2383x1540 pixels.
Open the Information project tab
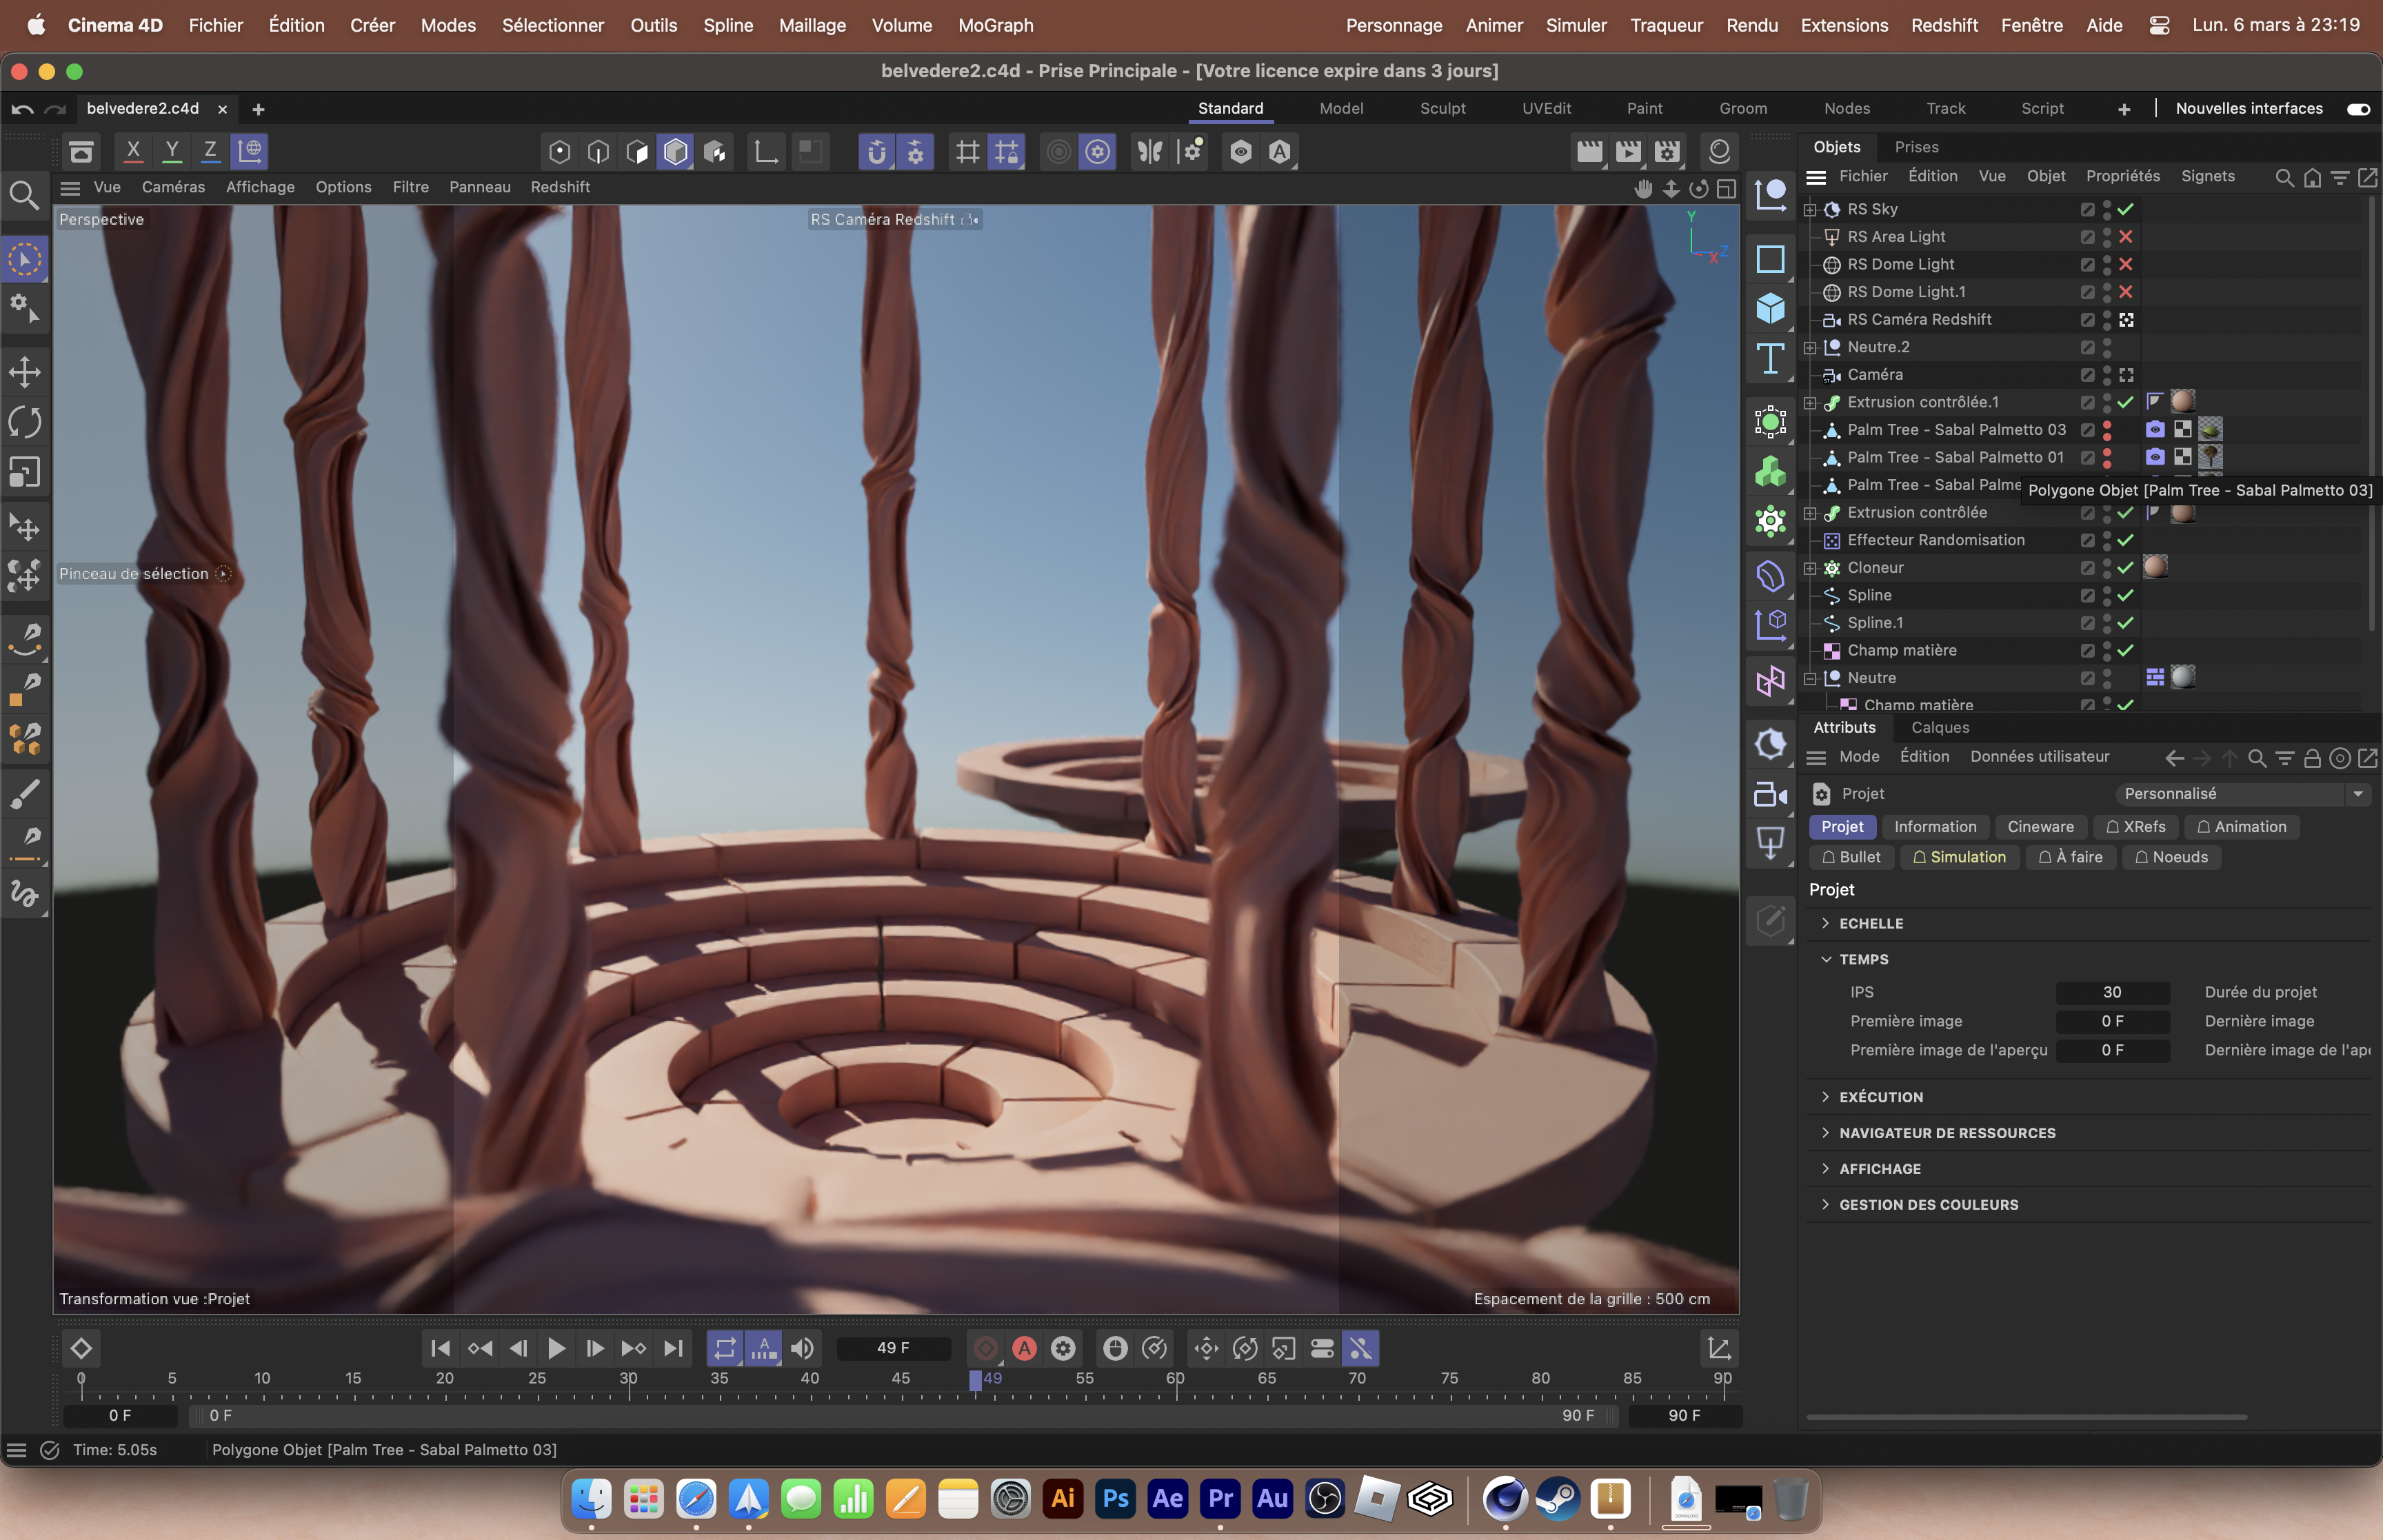[1935, 827]
